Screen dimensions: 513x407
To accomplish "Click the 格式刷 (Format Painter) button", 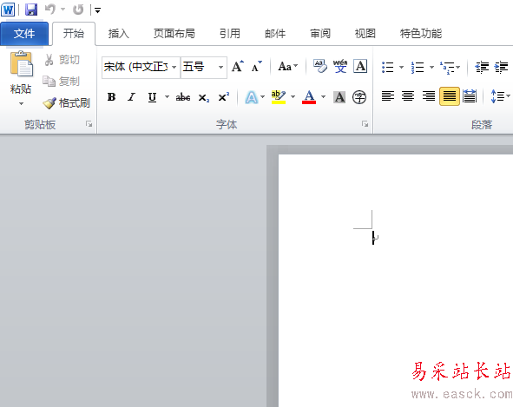I will tap(67, 103).
